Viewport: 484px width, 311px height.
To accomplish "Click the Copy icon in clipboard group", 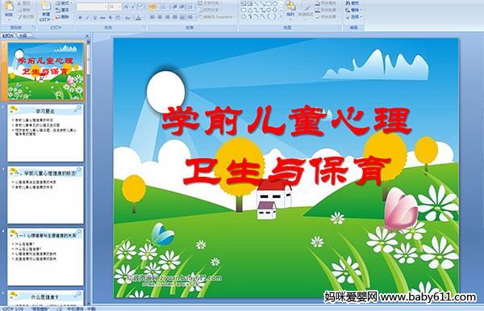I will 19,11.
